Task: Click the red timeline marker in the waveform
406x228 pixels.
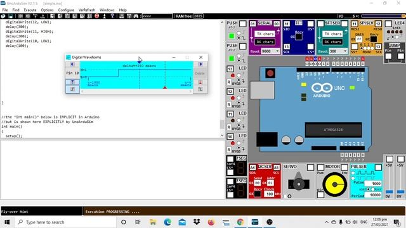Action: coord(165,87)
